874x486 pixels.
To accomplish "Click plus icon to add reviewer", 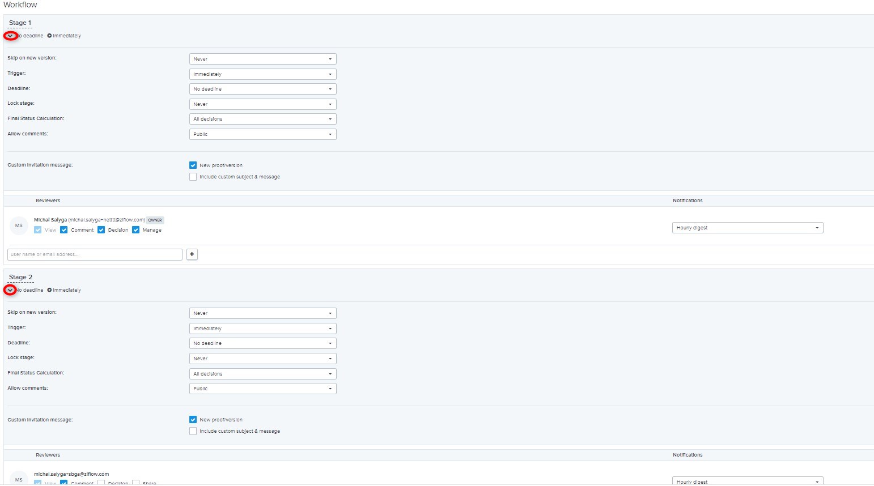I will tap(192, 254).
